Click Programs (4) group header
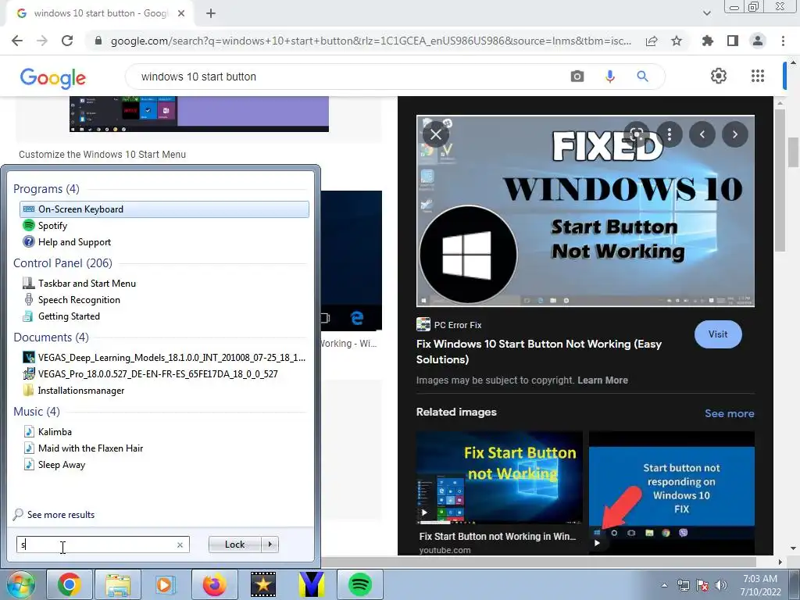 46,189
